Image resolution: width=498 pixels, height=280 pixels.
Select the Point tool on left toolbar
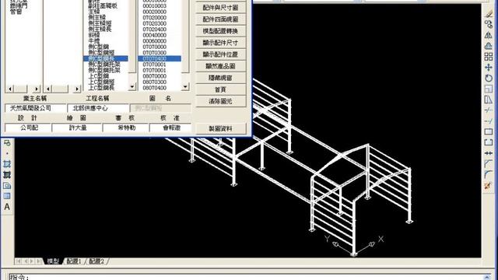(7, 154)
